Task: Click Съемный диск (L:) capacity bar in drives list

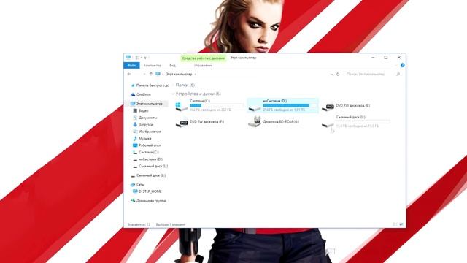Action: click(363, 121)
